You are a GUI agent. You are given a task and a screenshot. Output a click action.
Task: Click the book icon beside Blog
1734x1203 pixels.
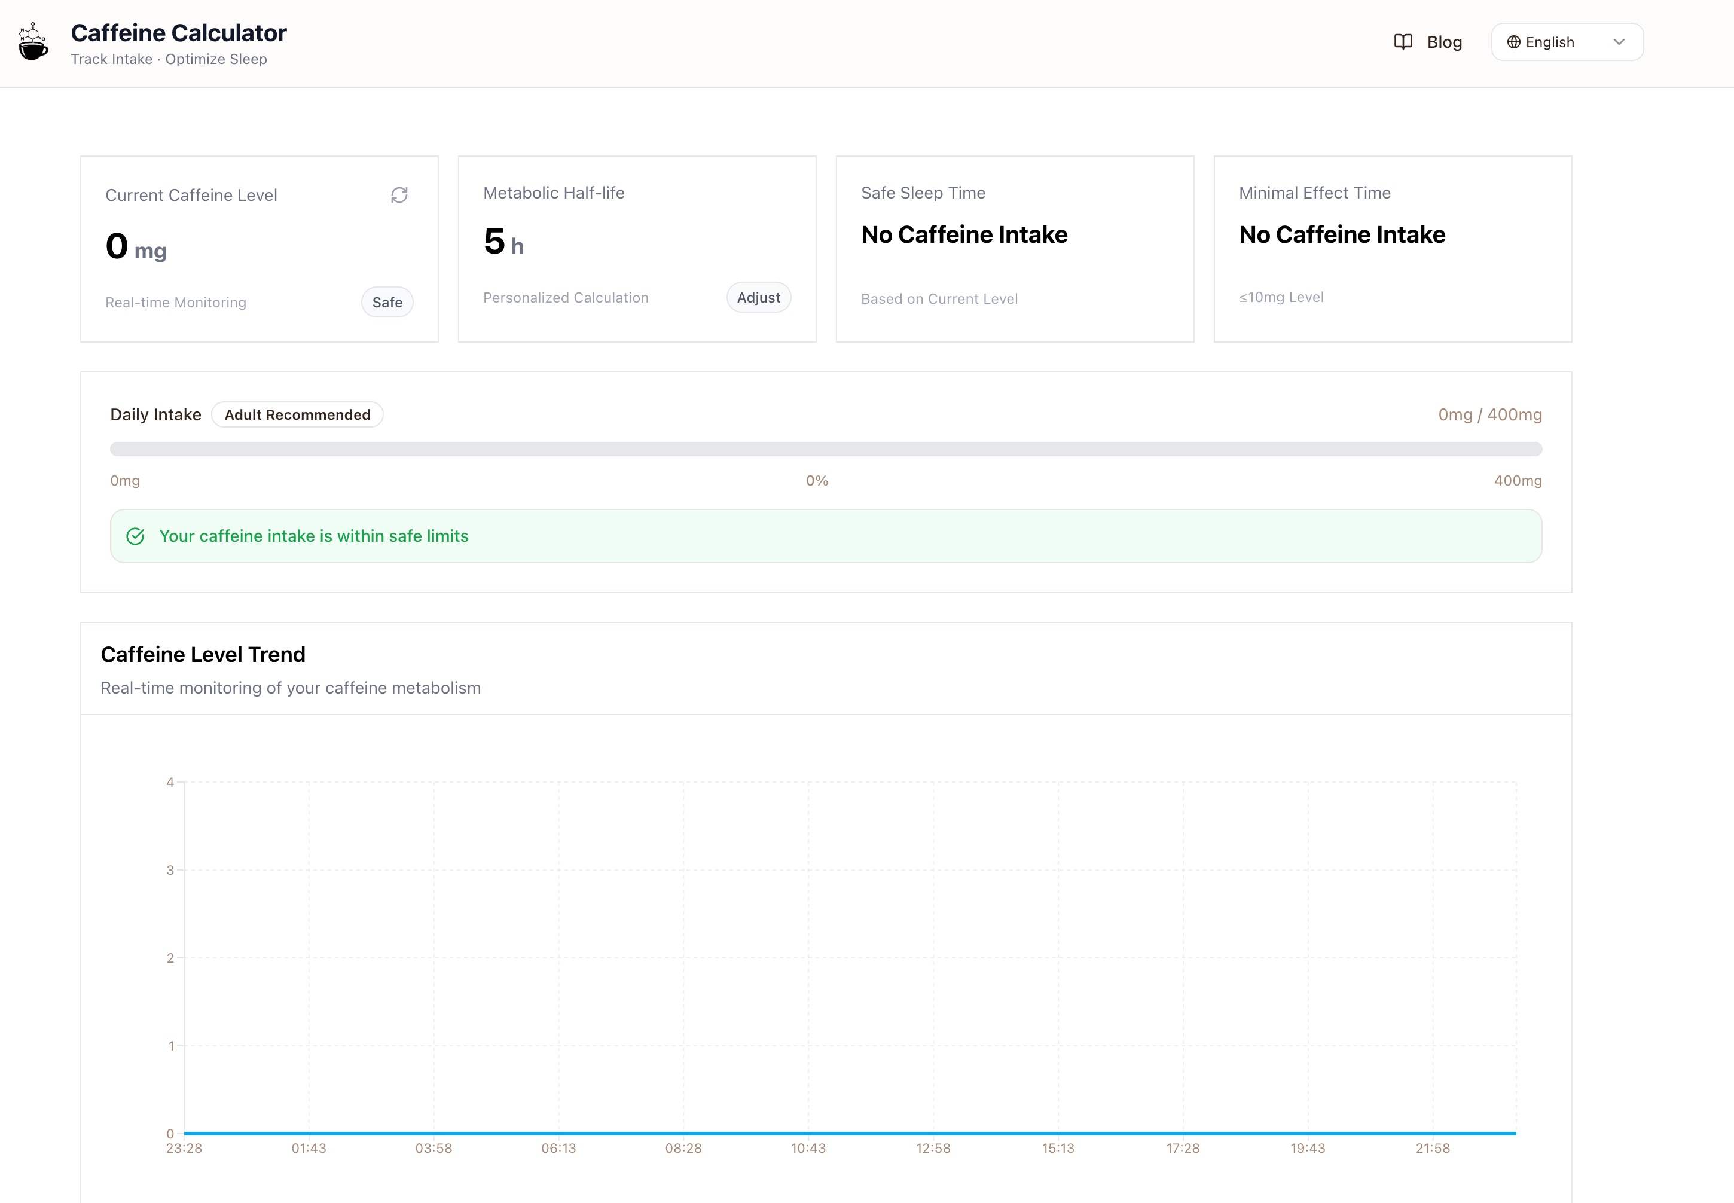(1402, 42)
